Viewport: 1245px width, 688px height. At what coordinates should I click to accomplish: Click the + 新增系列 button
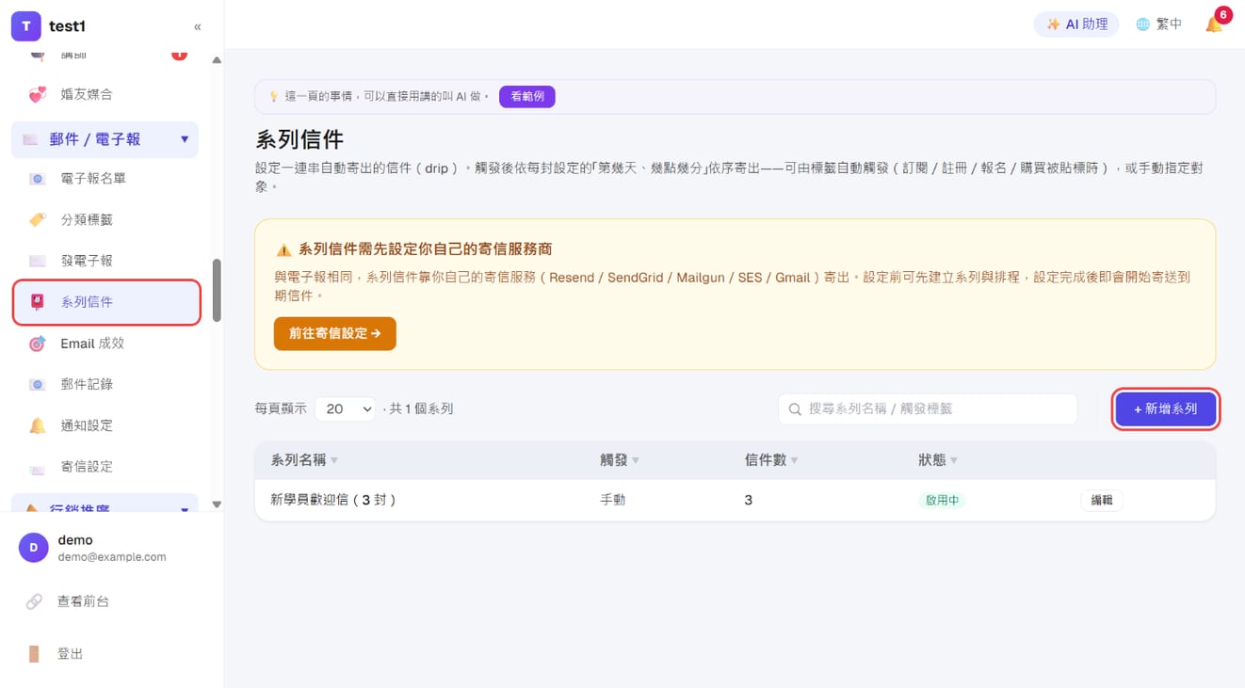1166,409
